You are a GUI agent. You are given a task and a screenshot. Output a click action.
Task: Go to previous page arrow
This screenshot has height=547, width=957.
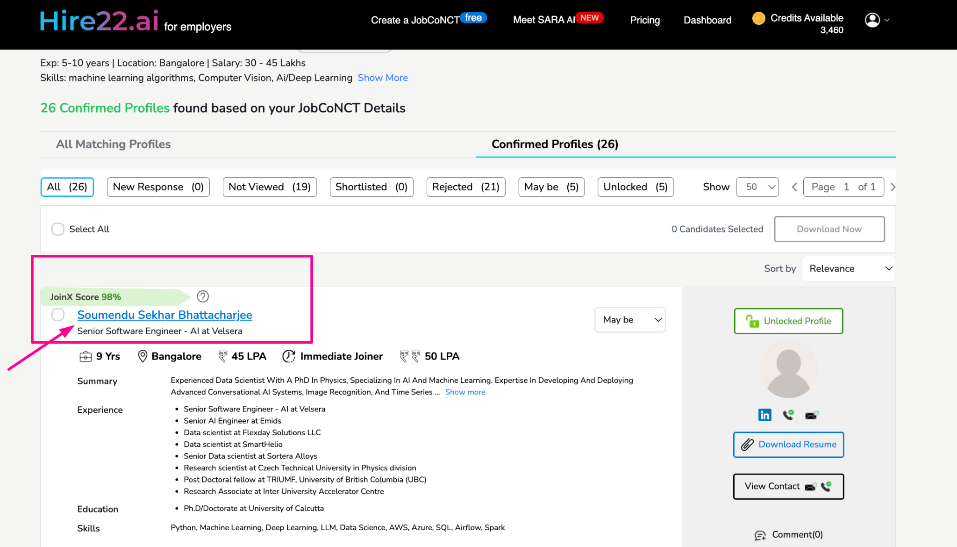[x=794, y=187]
